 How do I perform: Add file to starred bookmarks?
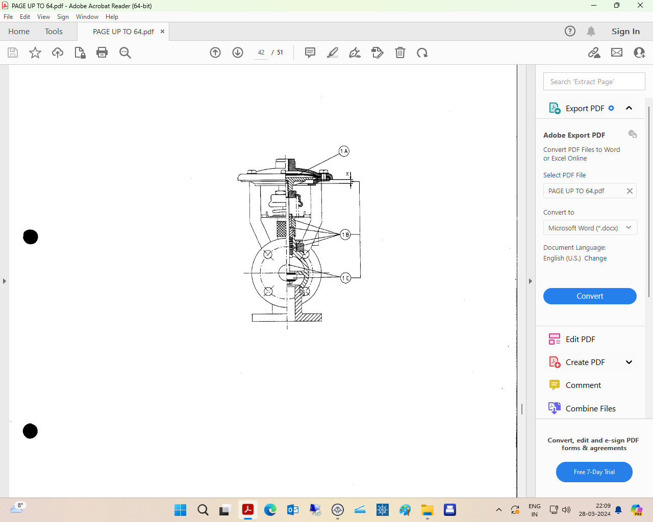(x=35, y=53)
